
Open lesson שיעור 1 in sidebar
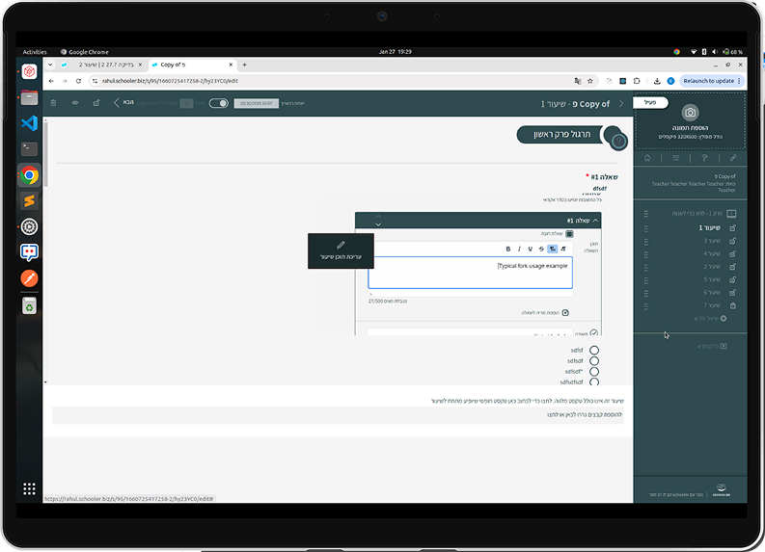(x=709, y=227)
